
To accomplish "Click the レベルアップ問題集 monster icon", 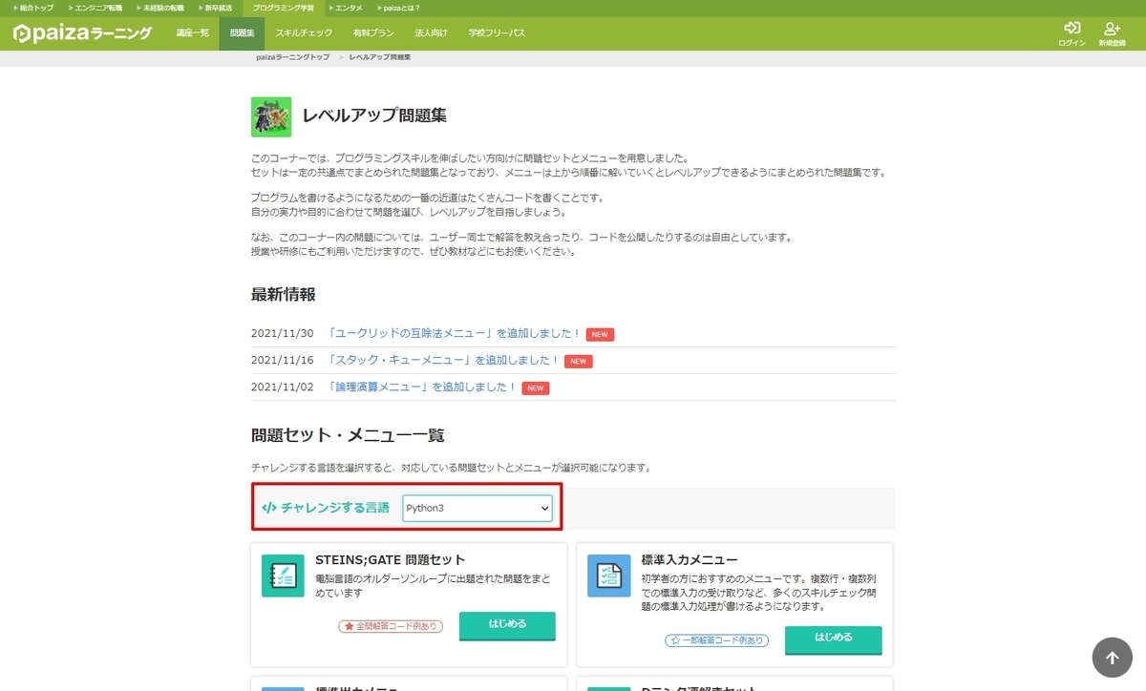I will (270, 116).
